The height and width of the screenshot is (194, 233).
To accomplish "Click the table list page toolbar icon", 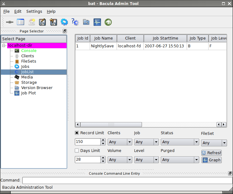I will pyautogui.click(x=20, y=22).
